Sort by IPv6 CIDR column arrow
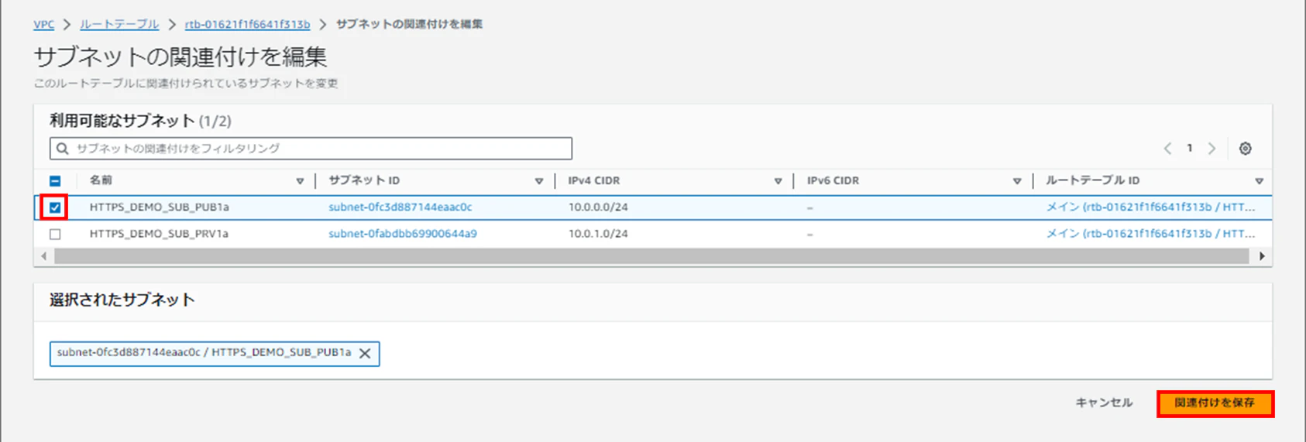Viewport: 1306px width, 442px height. [1017, 181]
